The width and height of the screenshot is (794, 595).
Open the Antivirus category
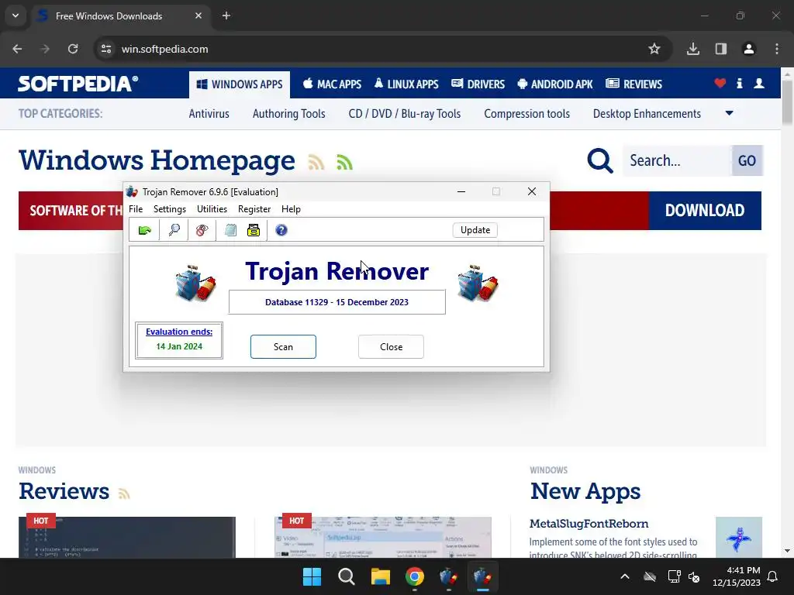click(x=209, y=114)
